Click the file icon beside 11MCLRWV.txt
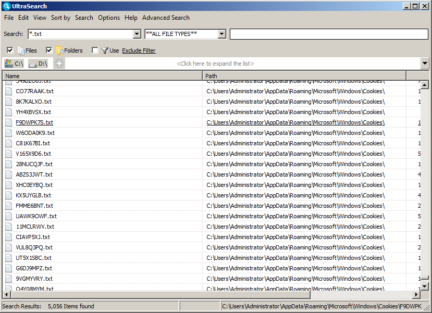432x313 pixels. 9,227
